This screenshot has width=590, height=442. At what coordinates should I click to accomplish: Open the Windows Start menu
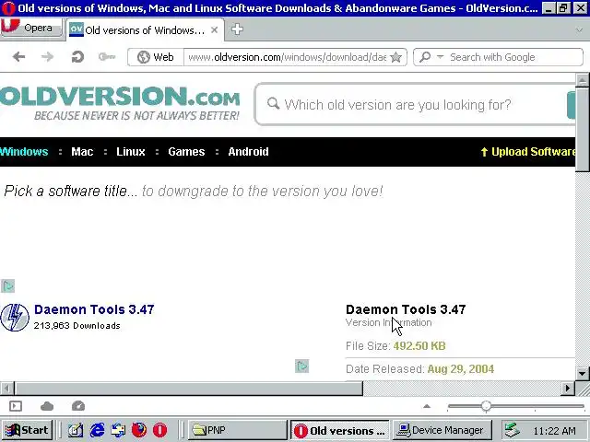(27, 430)
